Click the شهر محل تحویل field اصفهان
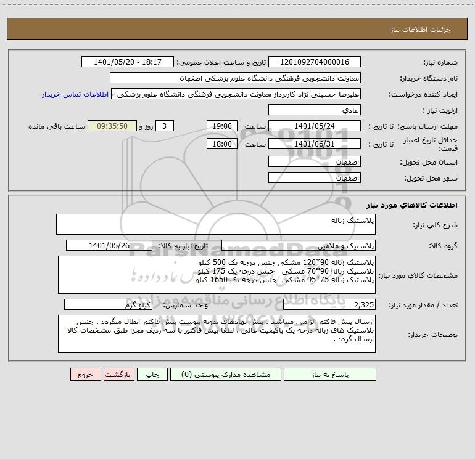Viewport: 475px width, 459px height. pyautogui.click(x=315, y=177)
